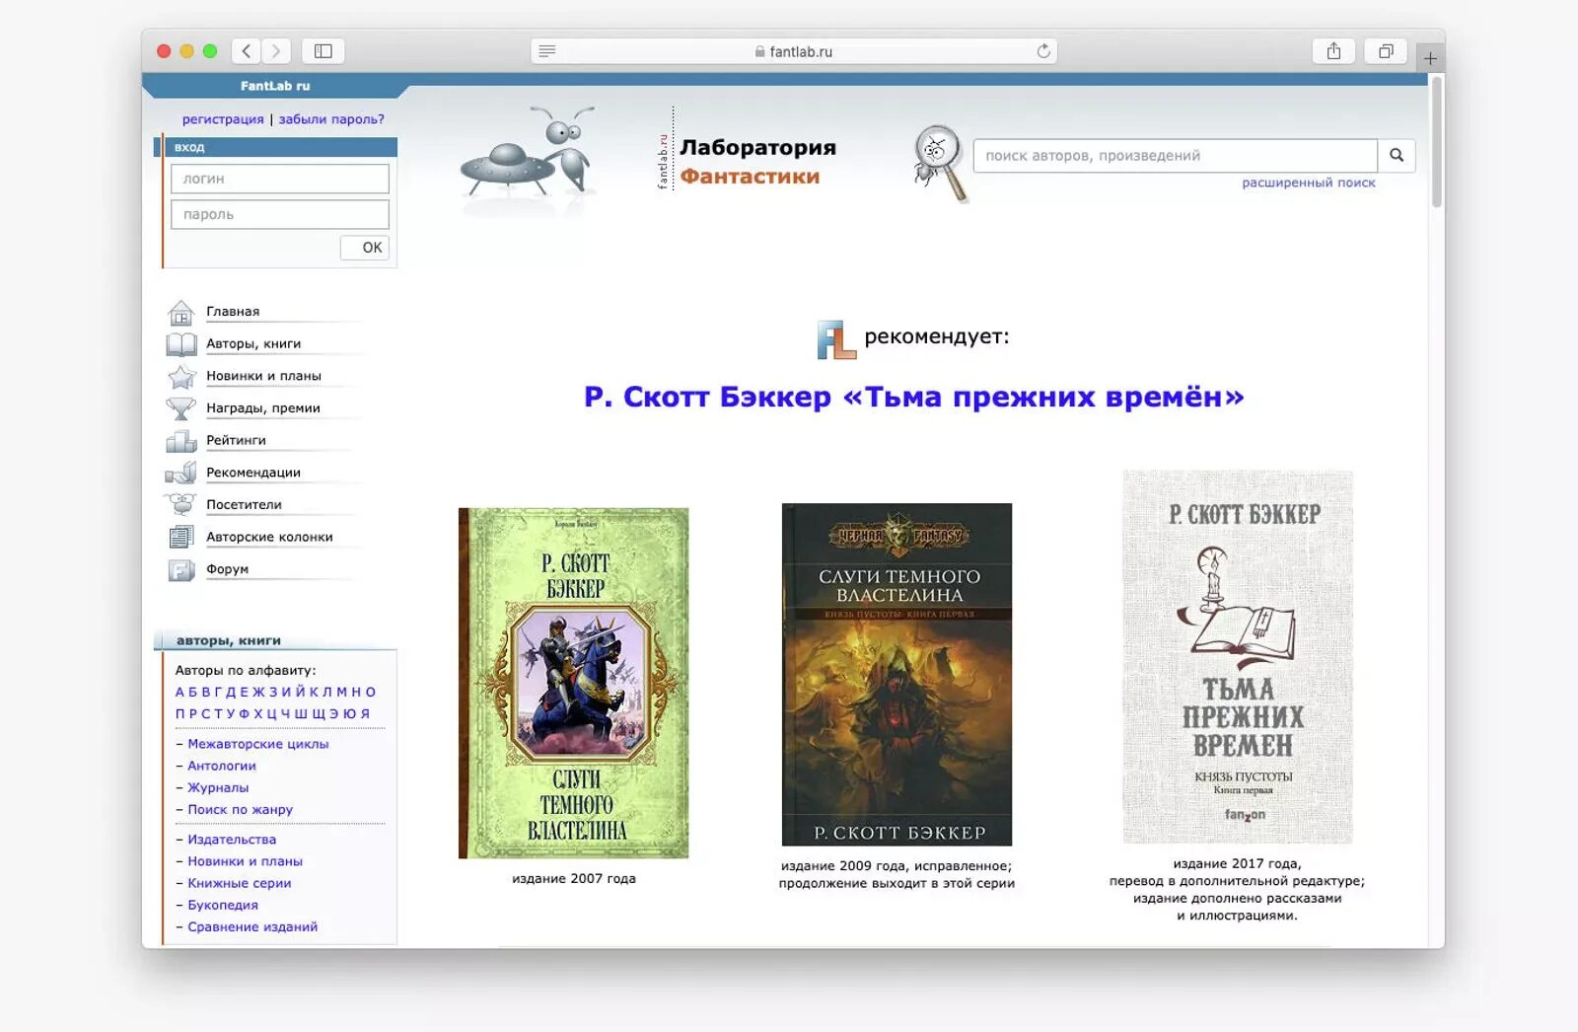Toggle the Safari sidebar button
The height and width of the screenshot is (1032, 1578).
tap(323, 51)
